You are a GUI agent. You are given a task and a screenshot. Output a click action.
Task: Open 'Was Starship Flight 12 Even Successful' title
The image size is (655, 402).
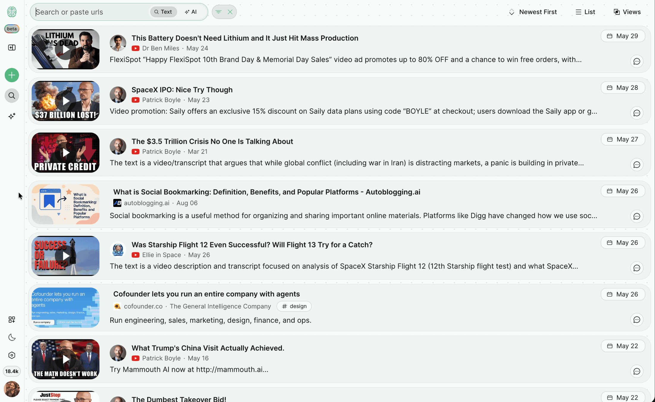point(252,245)
